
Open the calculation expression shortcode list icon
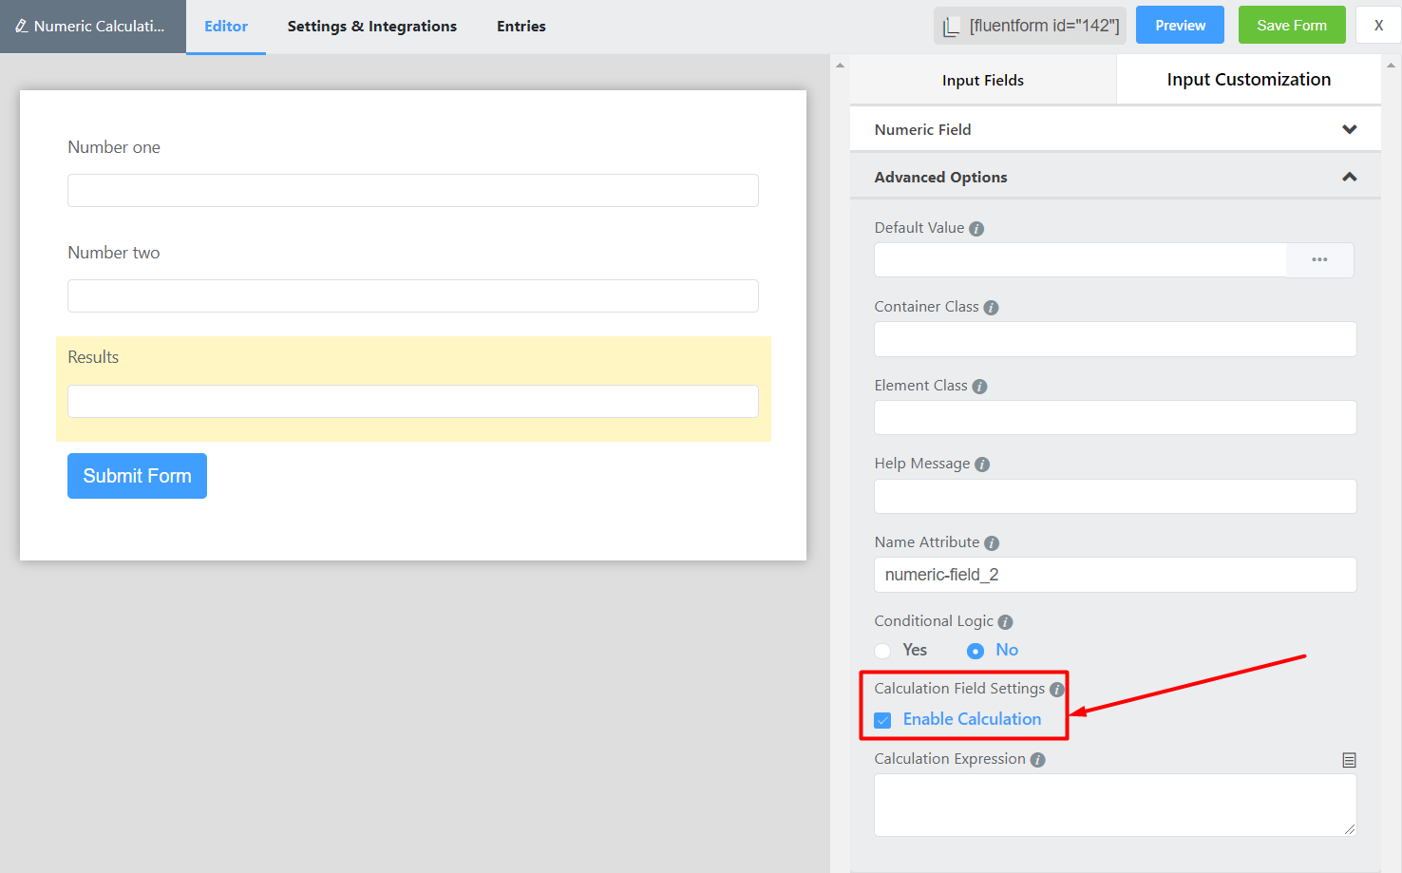point(1349,760)
